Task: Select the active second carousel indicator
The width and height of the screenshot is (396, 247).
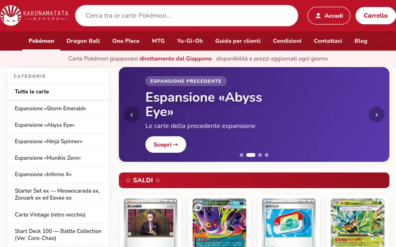Action: pyautogui.click(x=251, y=155)
